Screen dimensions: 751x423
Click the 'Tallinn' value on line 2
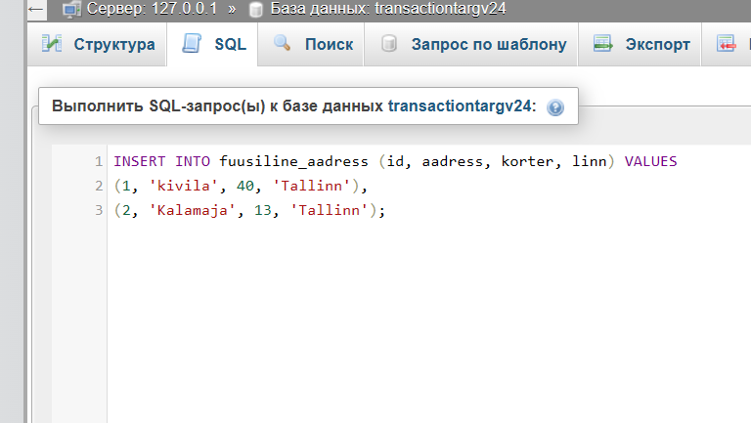pyautogui.click(x=311, y=186)
